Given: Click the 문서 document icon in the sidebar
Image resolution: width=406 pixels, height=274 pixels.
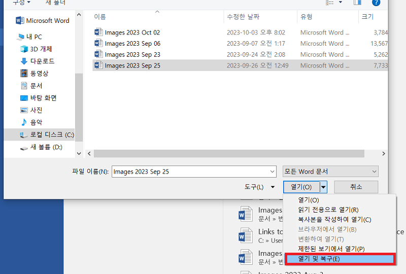Looking at the screenshot, I should (24, 85).
